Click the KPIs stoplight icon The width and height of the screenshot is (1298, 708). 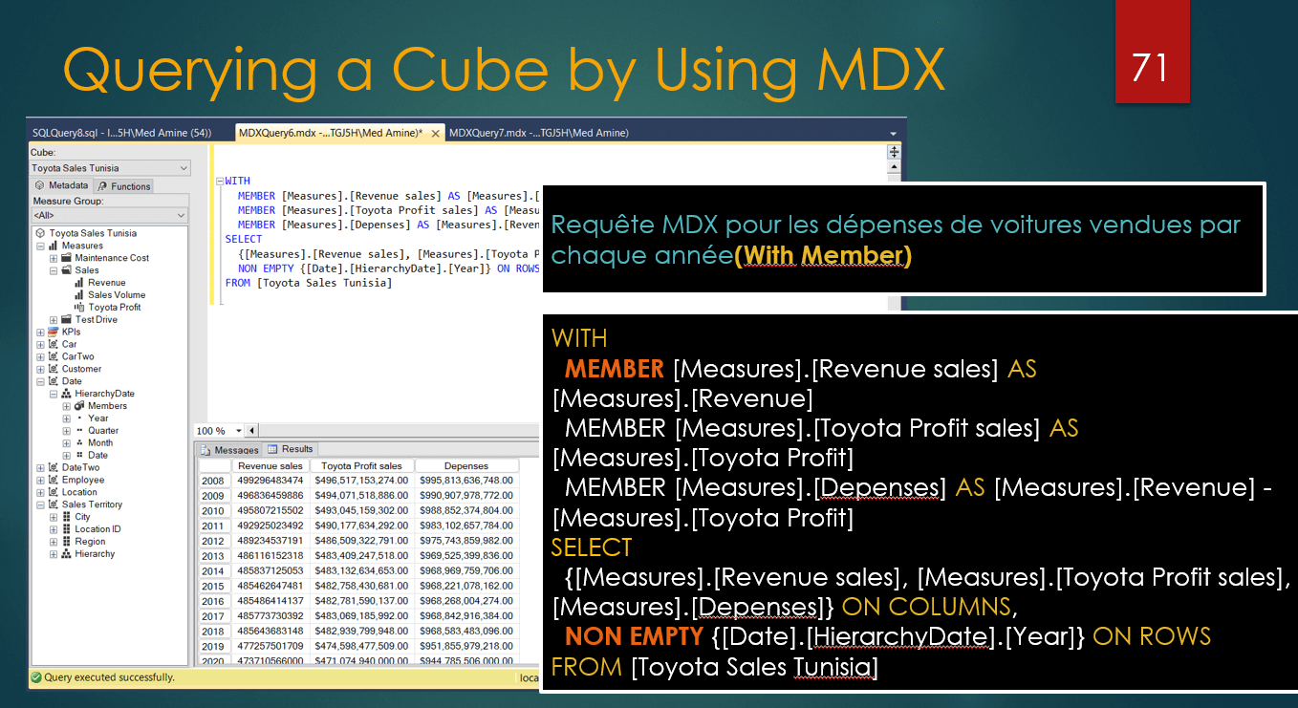pyautogui.click(x=54, y=332)
